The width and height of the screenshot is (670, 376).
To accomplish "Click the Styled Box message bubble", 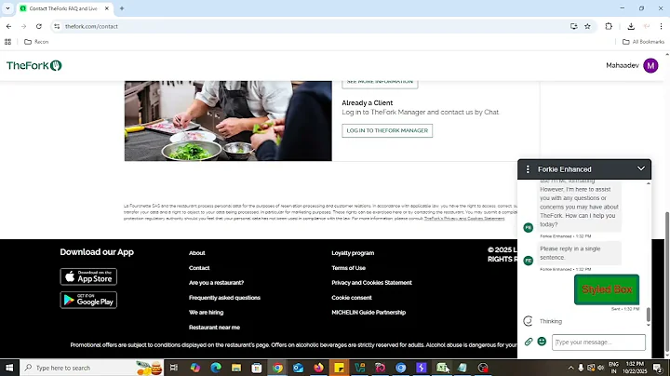I will point(607,289).
